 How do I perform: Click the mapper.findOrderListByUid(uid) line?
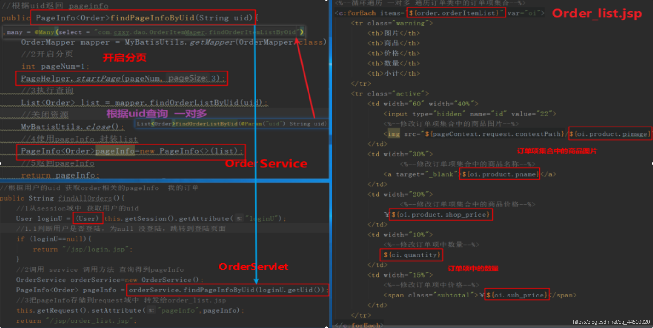[144, 103]
